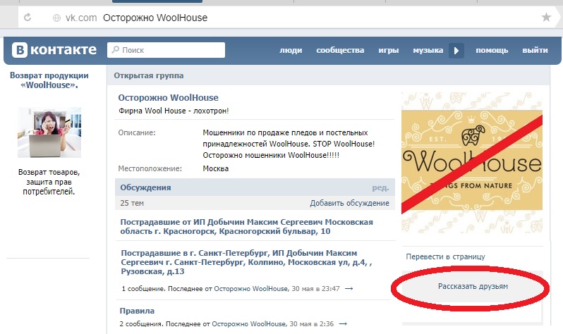Log out via выйти
Image resolution: width=563 pixels, height=334 pixels.
tap(535, 50)
